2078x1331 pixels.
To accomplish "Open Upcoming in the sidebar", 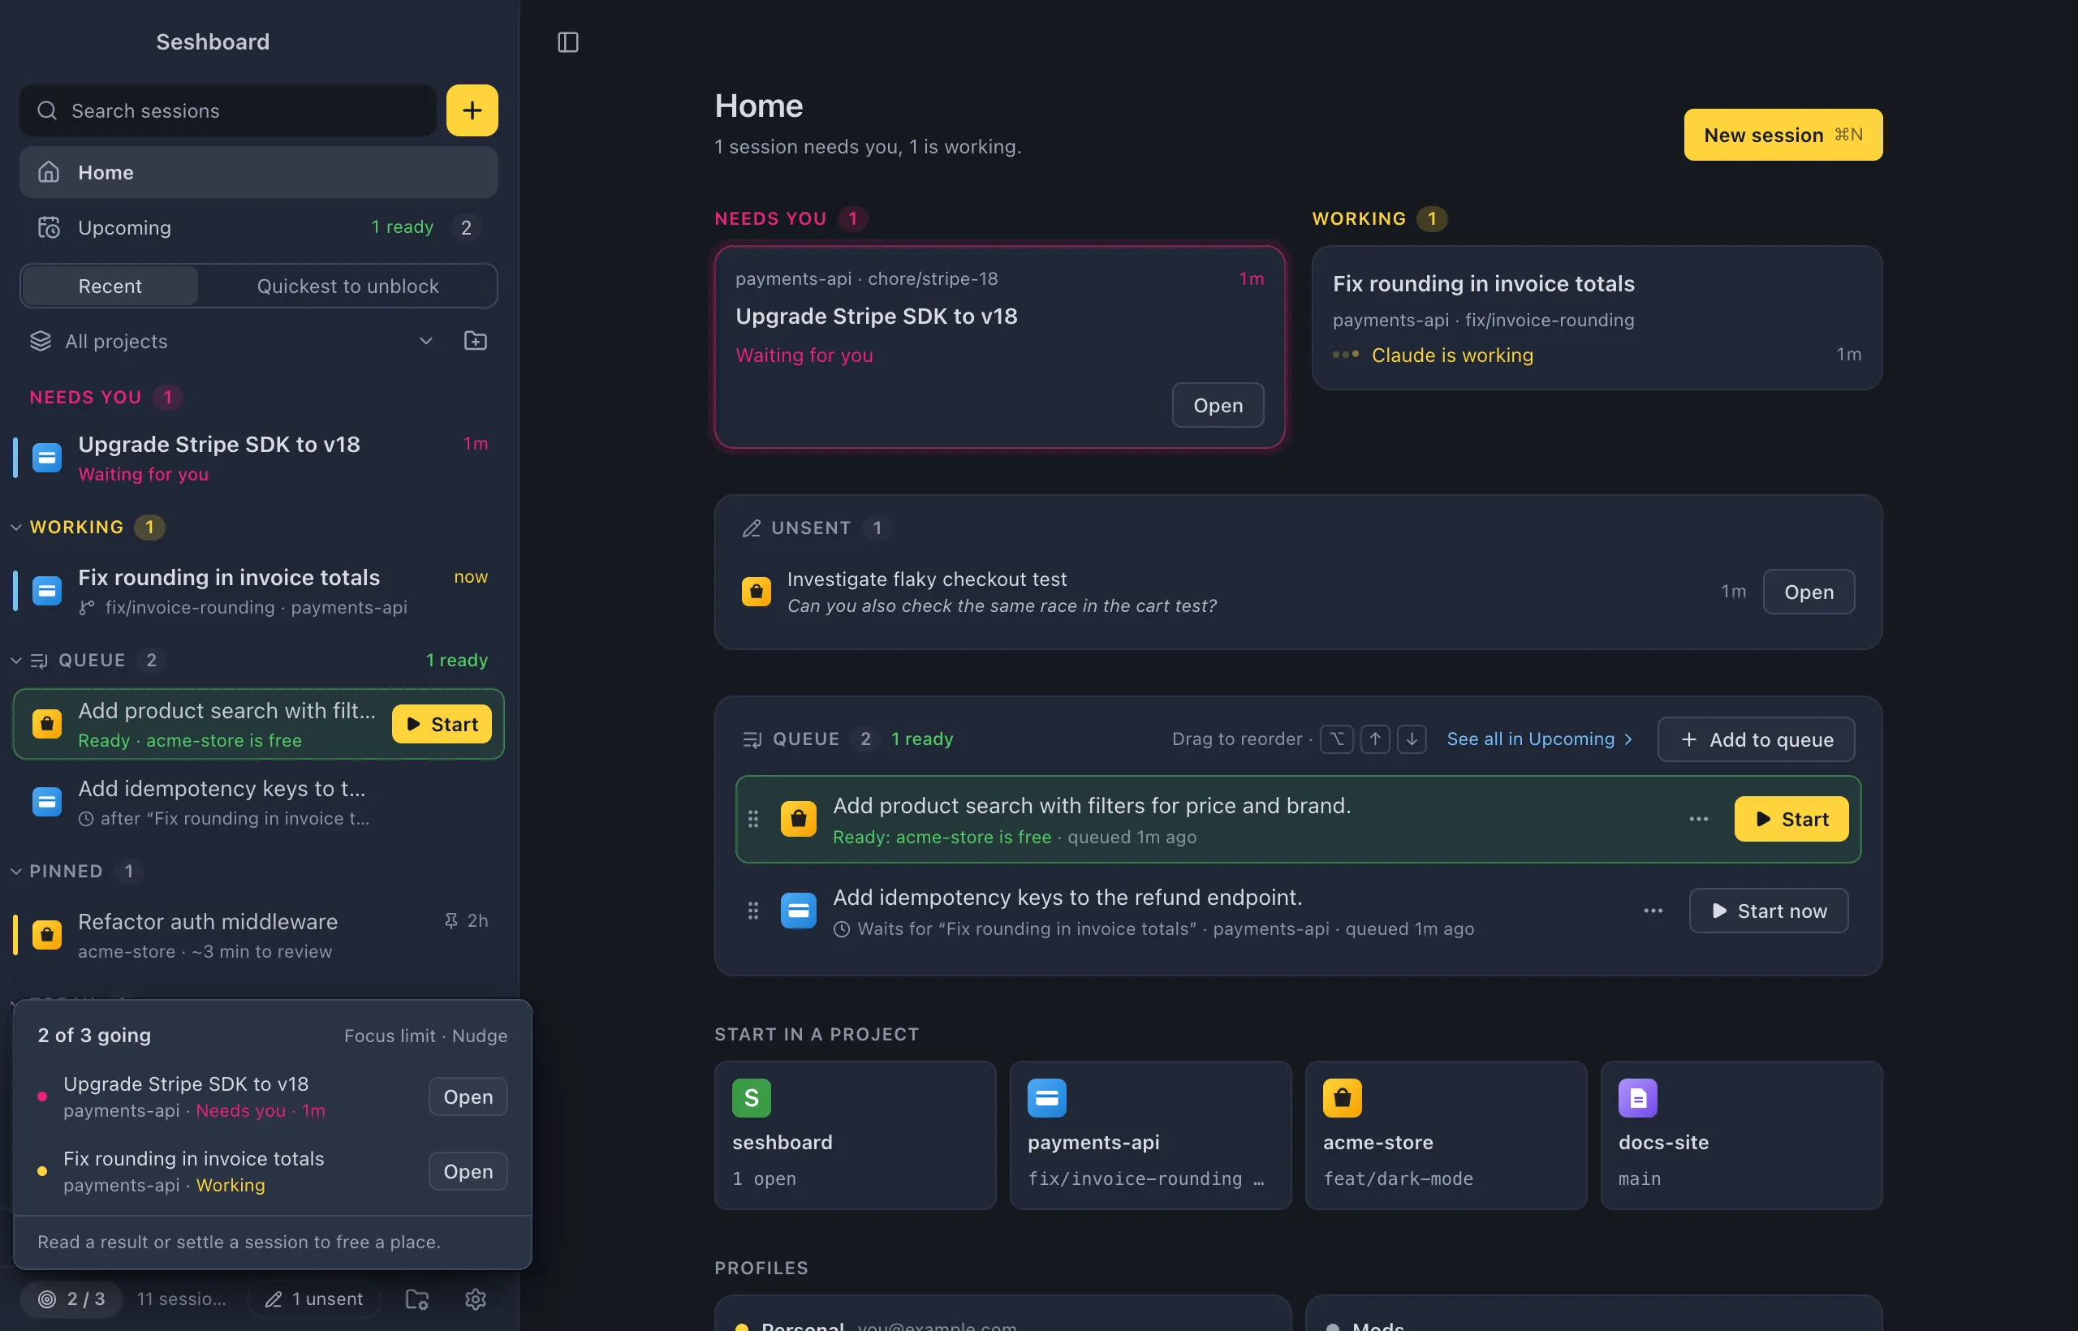I will click(x=258, y=227).
